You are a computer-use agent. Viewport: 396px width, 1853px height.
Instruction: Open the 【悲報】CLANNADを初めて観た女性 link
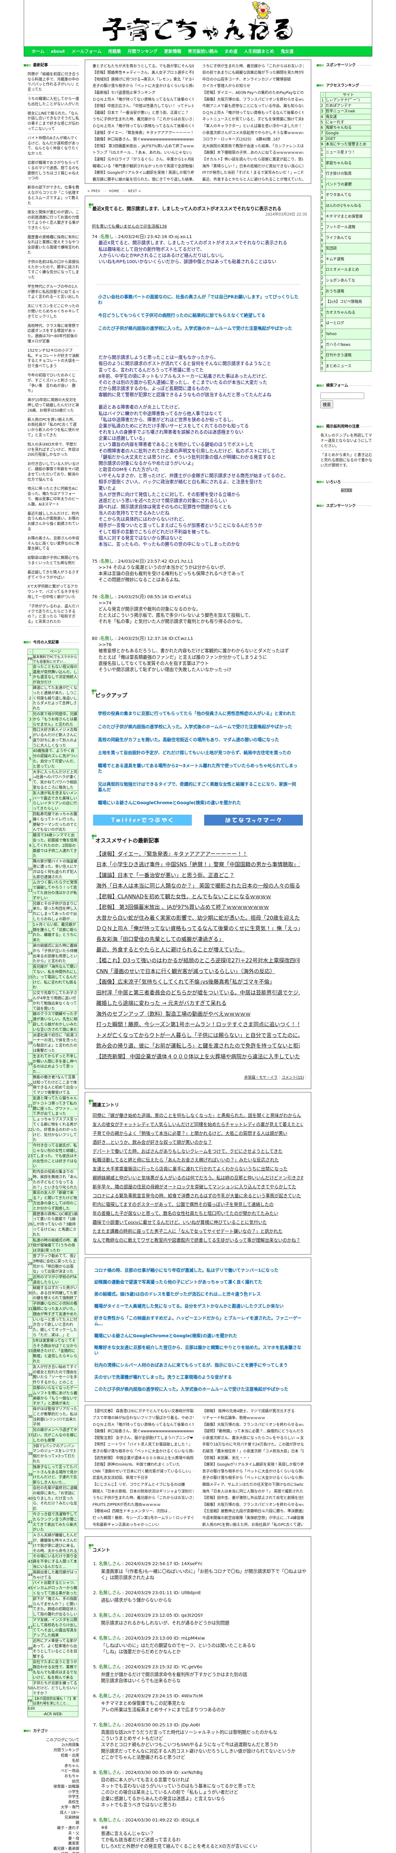pyautogui.click(x=184, y=896)
